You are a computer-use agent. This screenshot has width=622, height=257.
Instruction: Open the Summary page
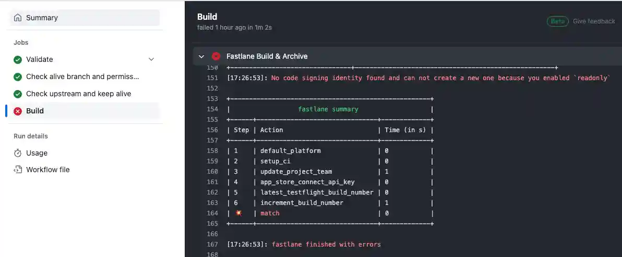(x=42, y=18)
